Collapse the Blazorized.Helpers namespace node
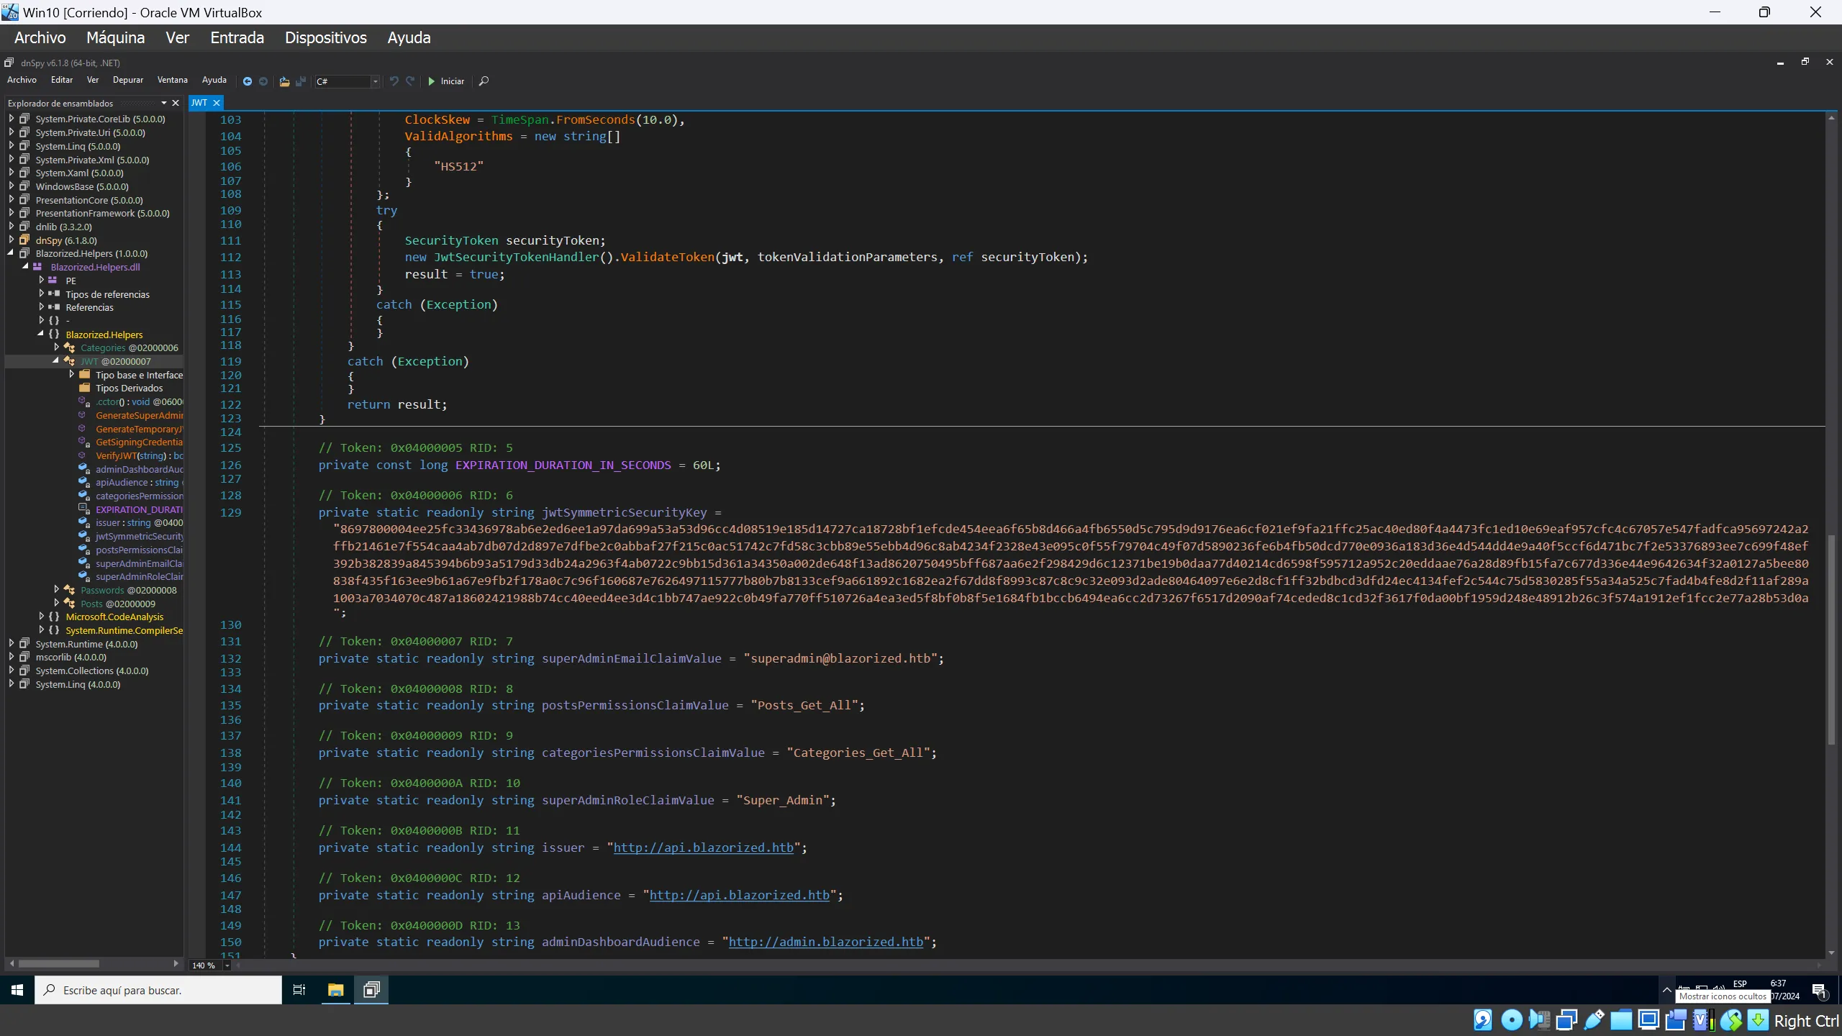 click(x=41, y=335)
